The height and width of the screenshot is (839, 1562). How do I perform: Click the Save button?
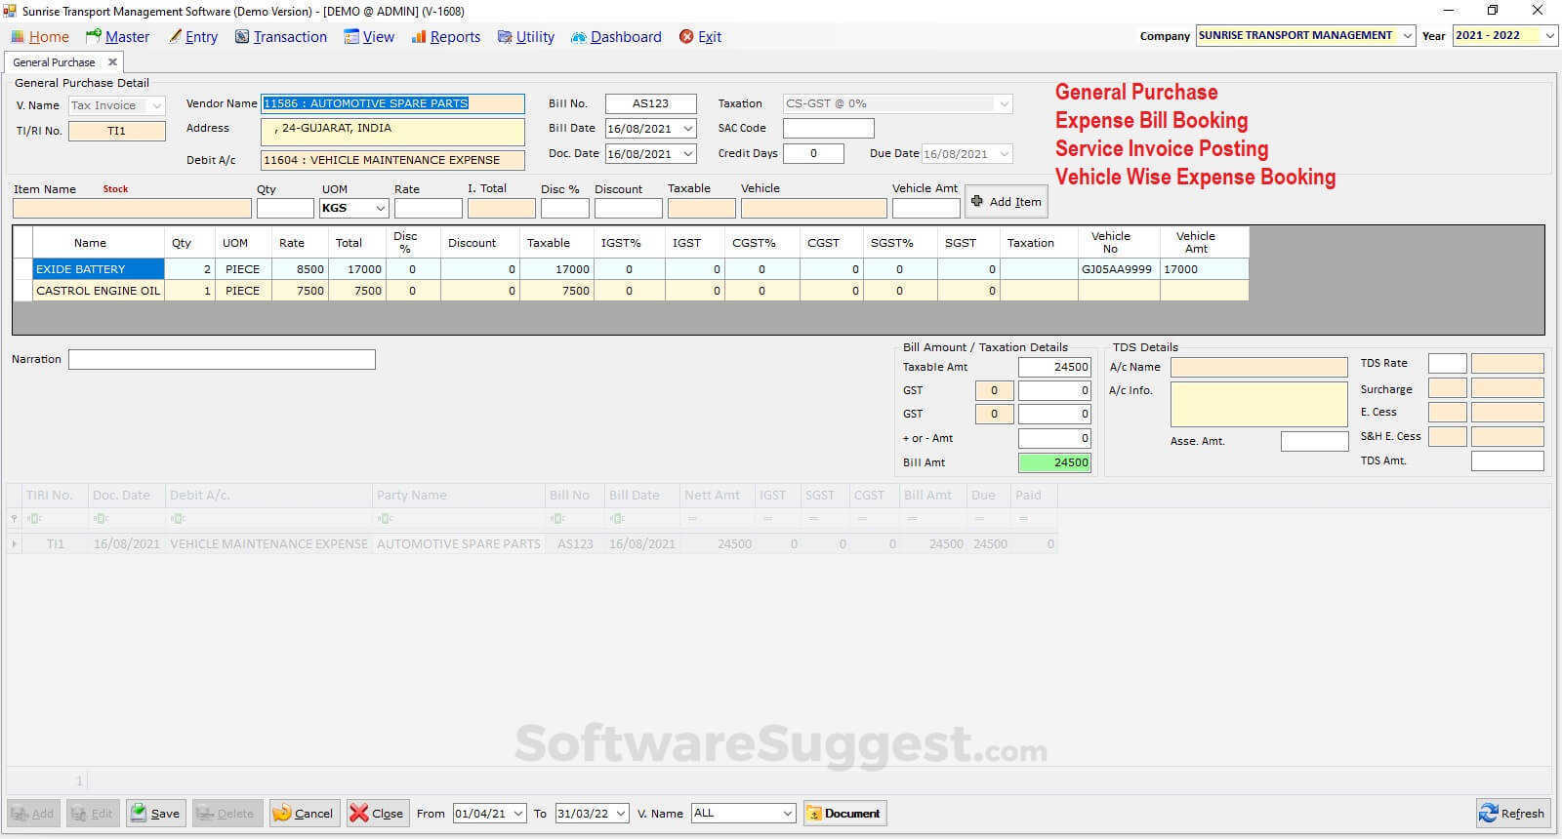point(155,813)
